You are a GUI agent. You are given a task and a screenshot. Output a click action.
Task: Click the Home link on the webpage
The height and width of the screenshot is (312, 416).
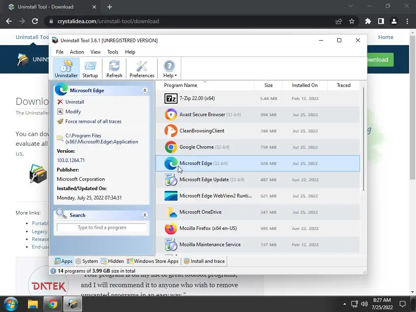point(386,37)
